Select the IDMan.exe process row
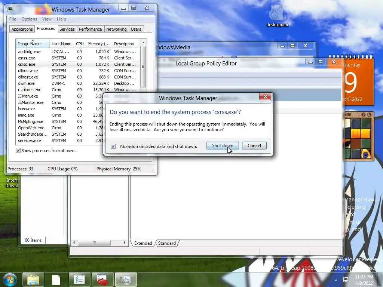383x287 pixels. click(x=59, y=96)
